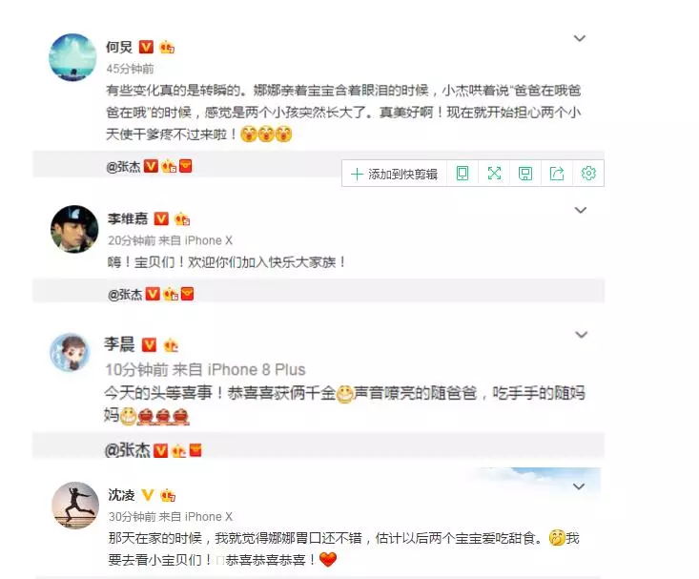
Task: Click the crown member badge beside 沈凌
Action: click(x=168, y=495)
